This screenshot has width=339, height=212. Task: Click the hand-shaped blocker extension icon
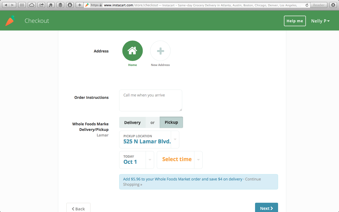pos(70,5)
